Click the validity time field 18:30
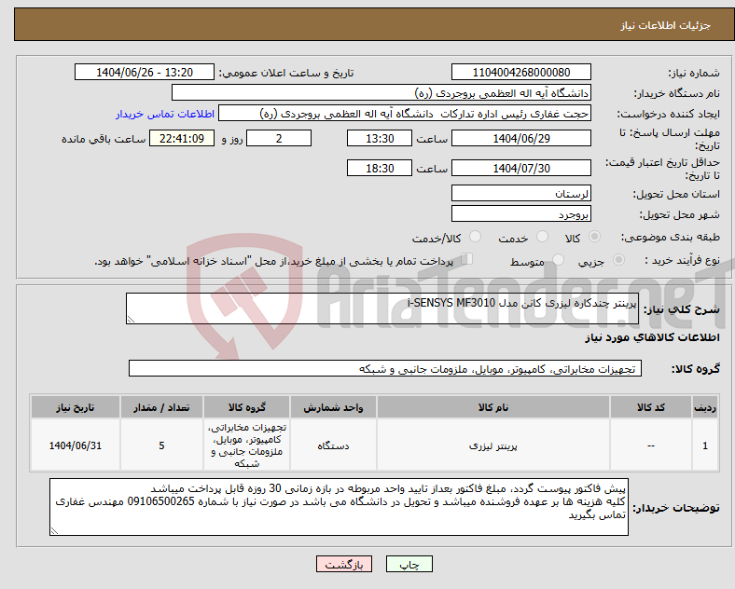The width and height of the screenshot is (735, 589). pyautogui.click(x=380, y=168)
